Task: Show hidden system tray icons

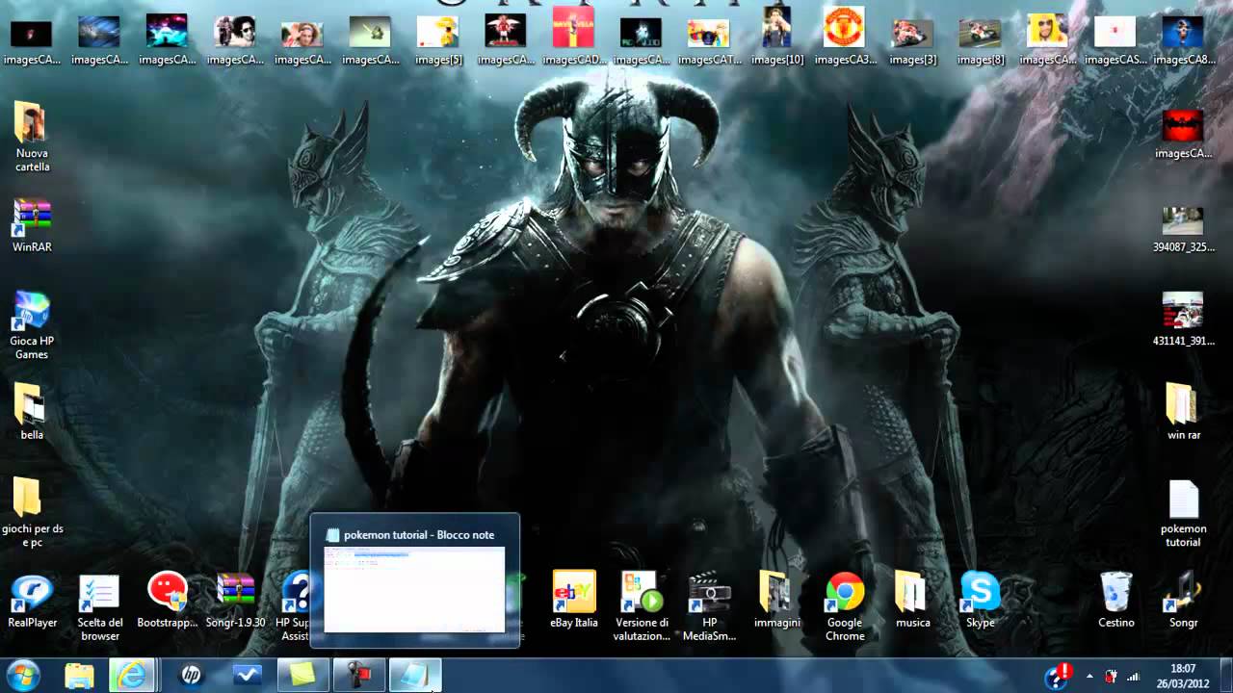Action: 1089,677
